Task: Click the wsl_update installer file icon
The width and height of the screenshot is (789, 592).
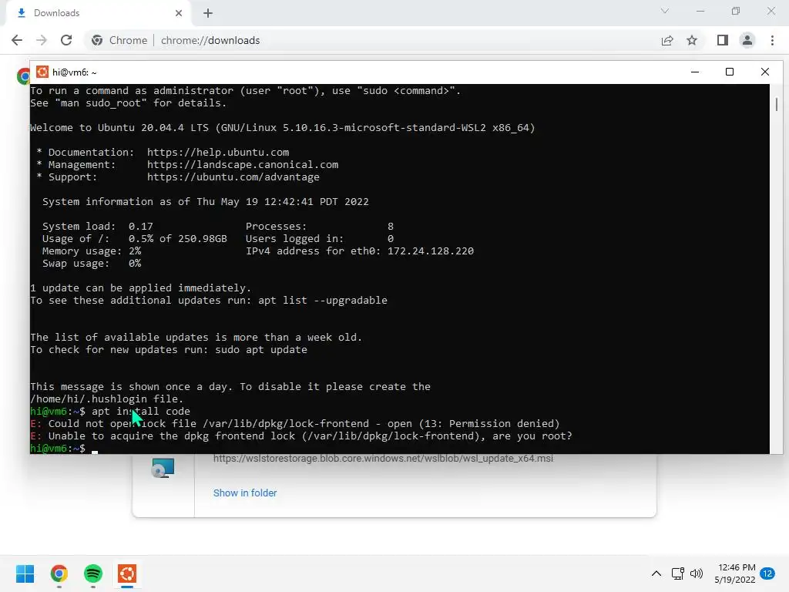Action: 163,468
